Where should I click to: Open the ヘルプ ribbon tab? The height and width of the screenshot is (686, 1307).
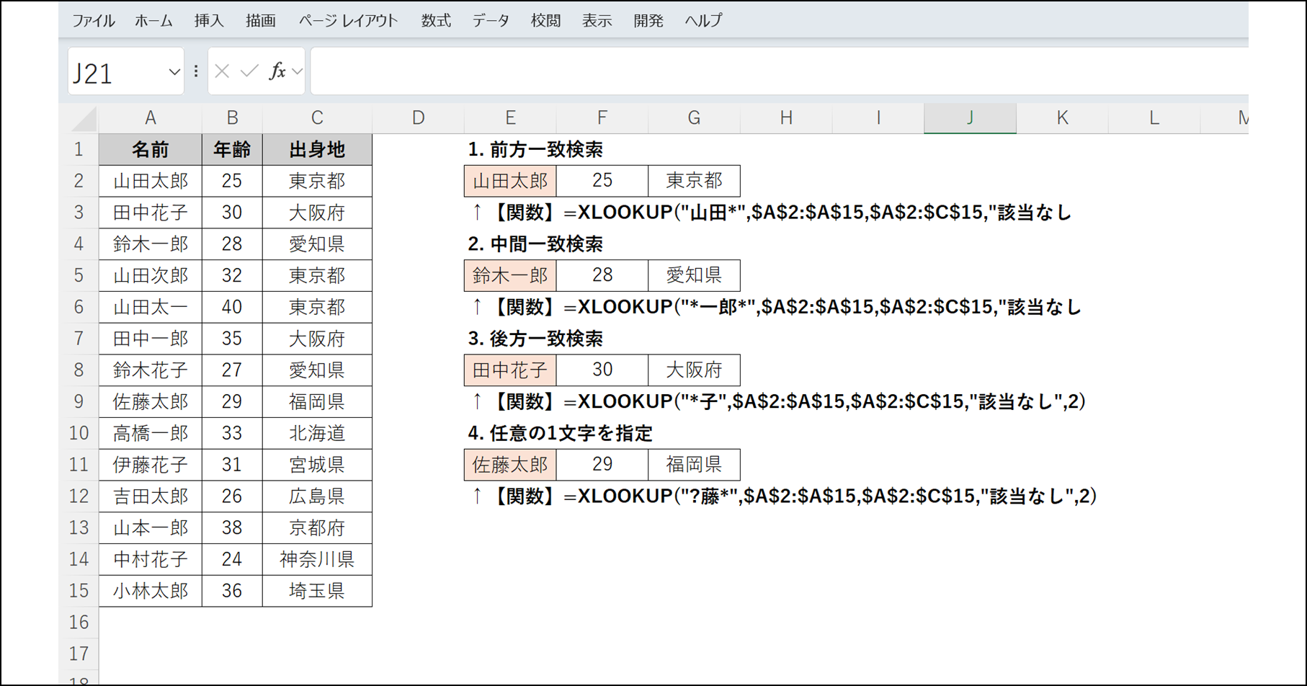[x=702, y=20]
